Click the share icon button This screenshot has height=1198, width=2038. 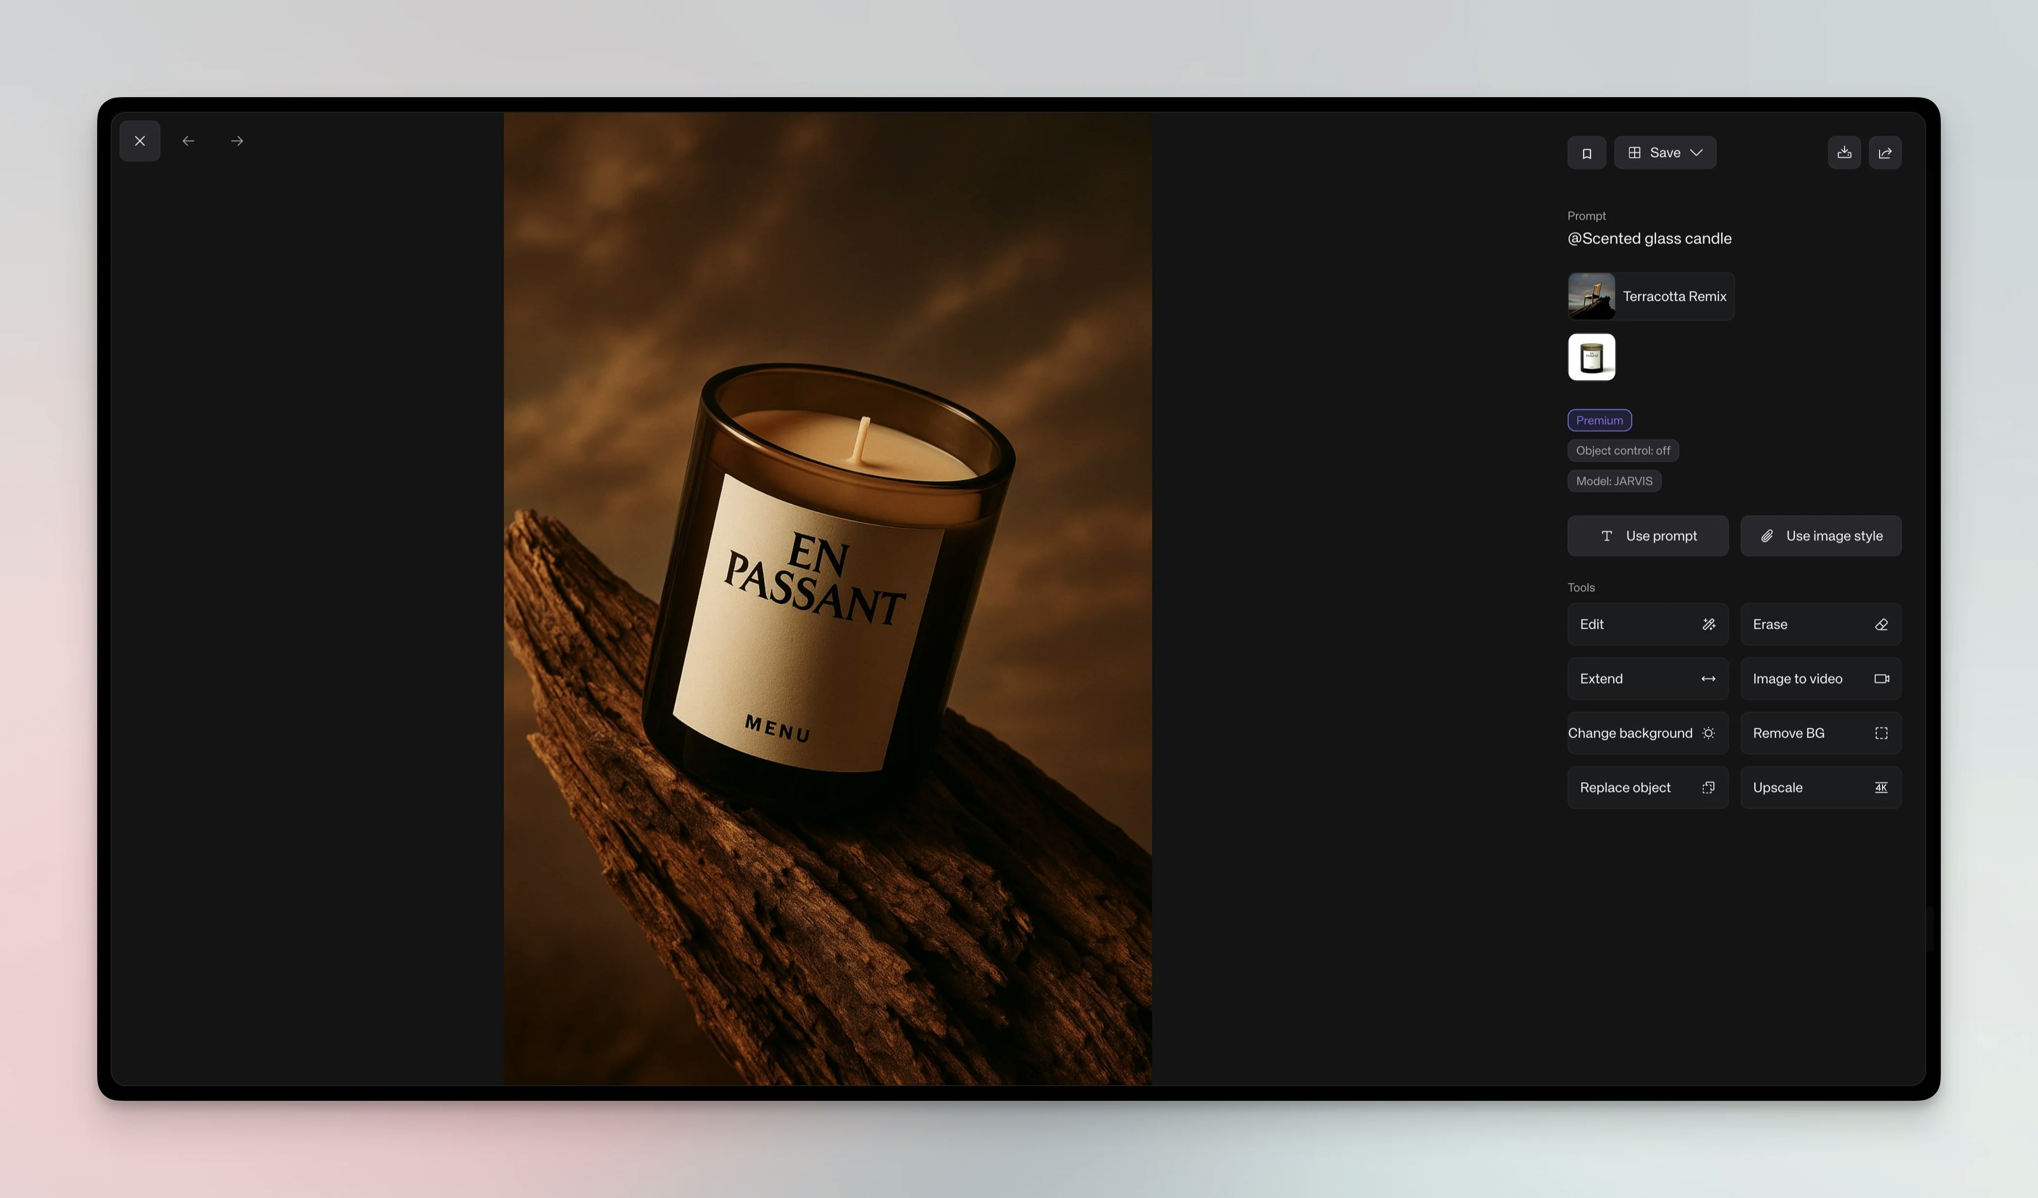(x=1884, y=153)
